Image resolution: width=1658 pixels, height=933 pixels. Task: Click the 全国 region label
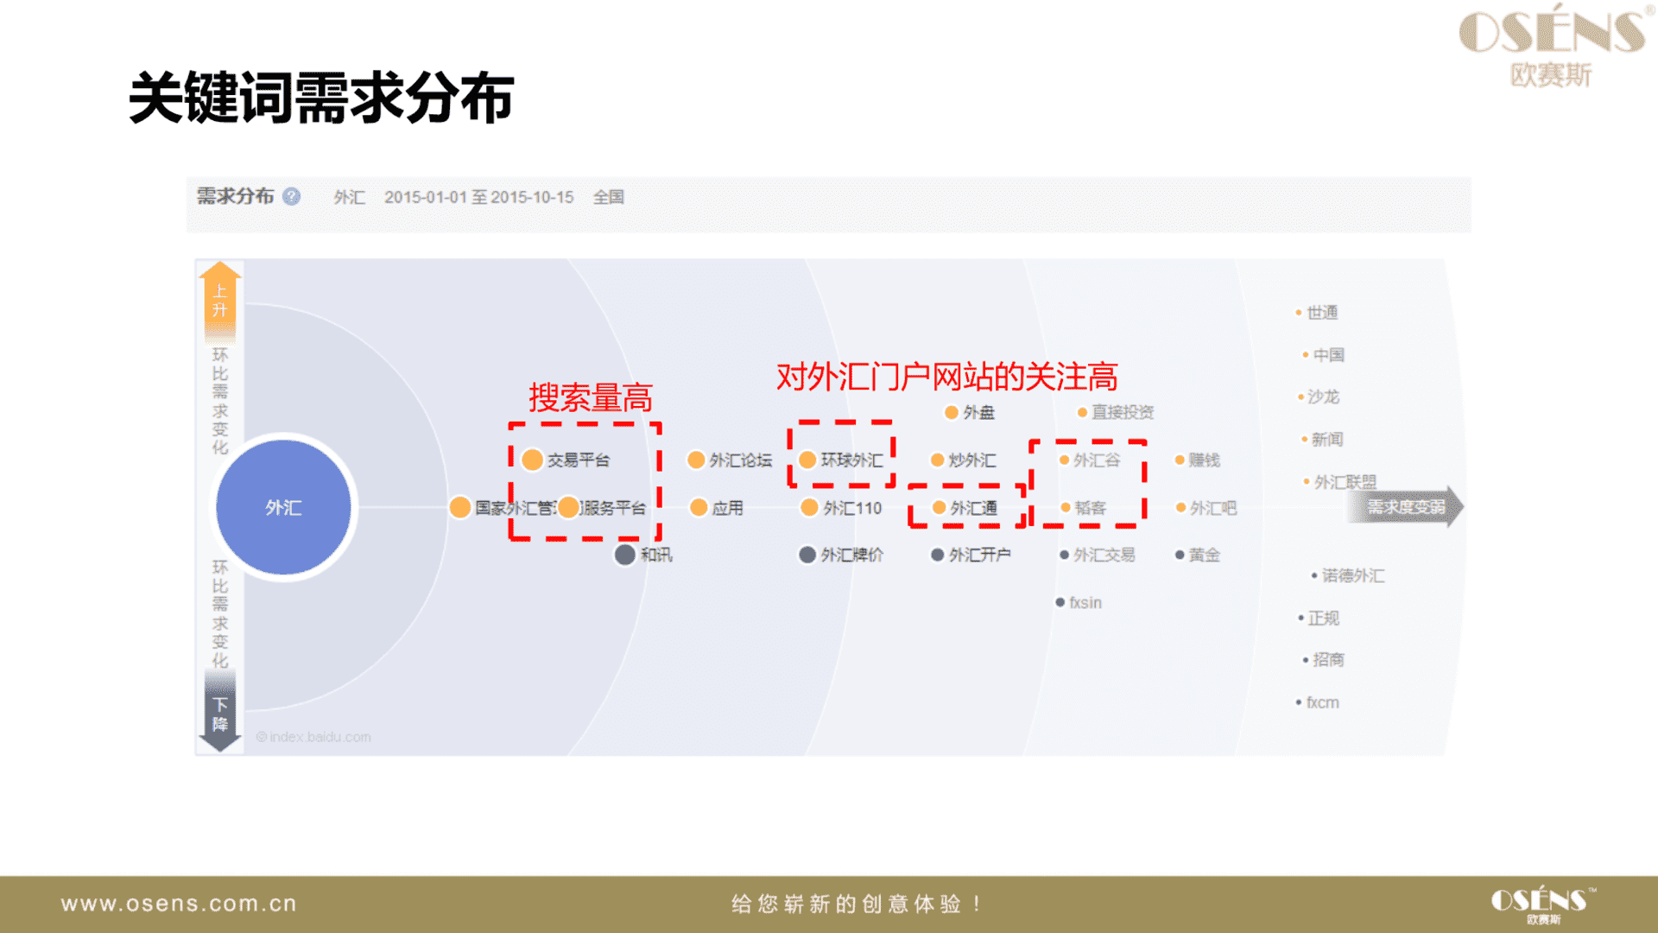point(609,197)
